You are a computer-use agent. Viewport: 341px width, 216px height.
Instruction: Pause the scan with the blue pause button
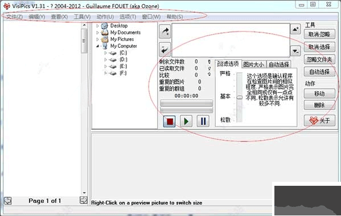203,121
